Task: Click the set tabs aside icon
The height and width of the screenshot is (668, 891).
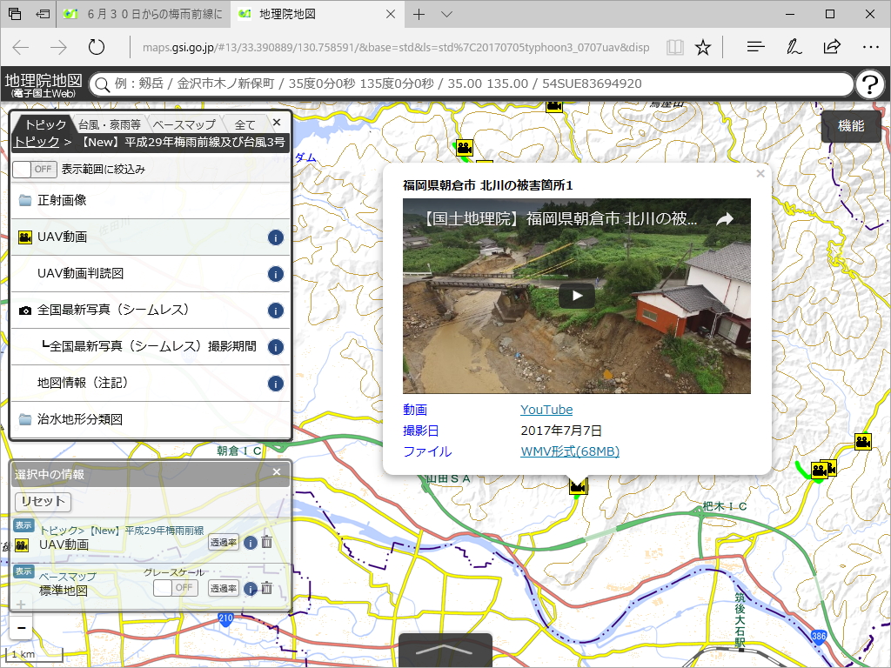Action: 43,14
